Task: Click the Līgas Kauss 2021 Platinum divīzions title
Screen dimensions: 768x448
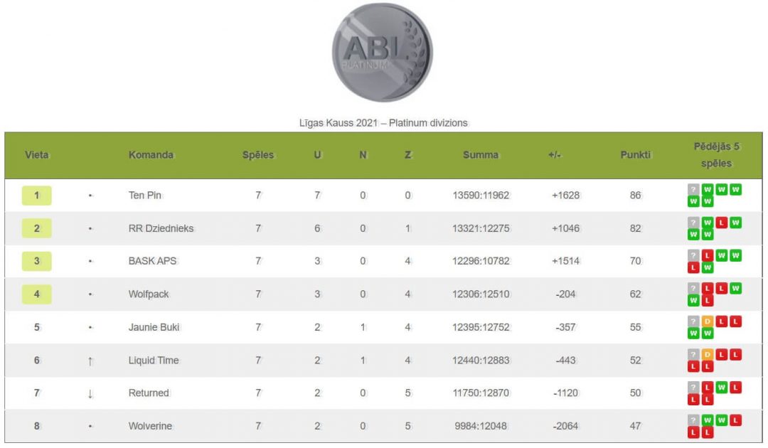Action: [383, 123]
